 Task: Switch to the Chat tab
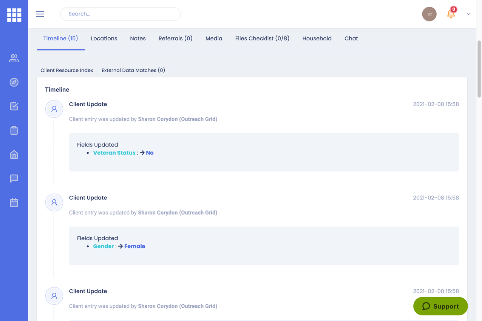(351, 39)
